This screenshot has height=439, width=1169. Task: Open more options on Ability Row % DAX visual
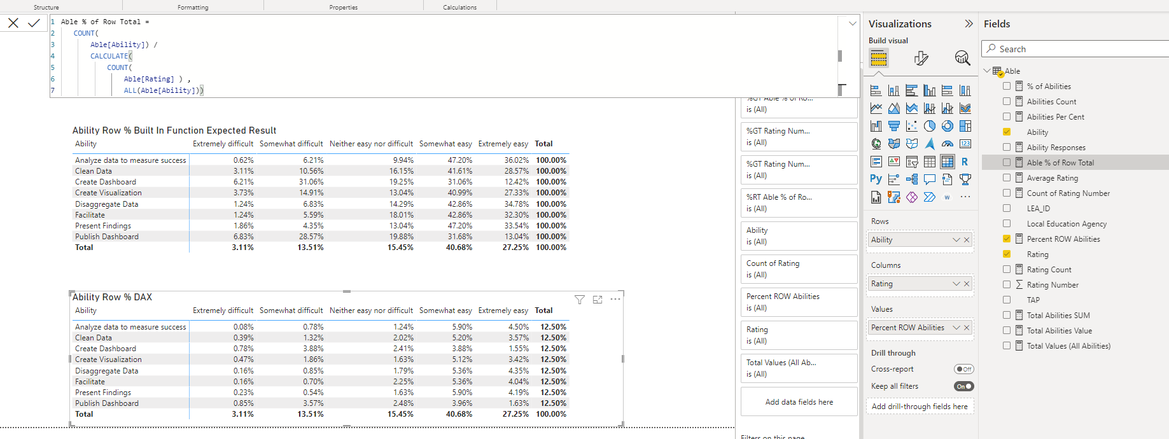click(615, 299)
